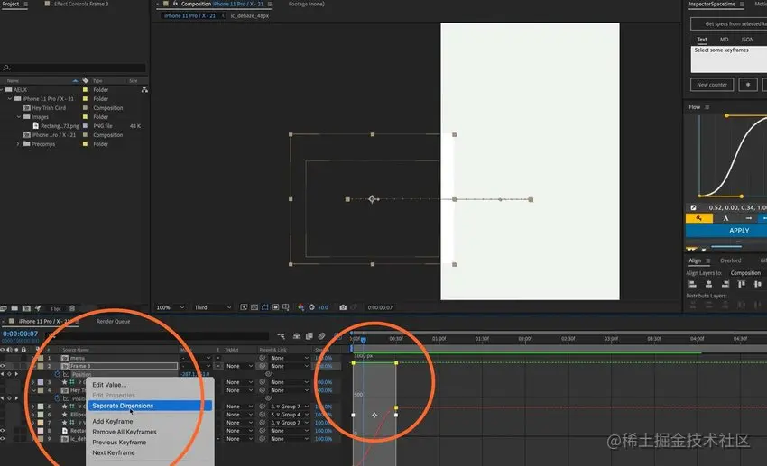The image size is (767, 466).
Task: Click the A text icon in Flow panel
Action: (x=725, y=218)
